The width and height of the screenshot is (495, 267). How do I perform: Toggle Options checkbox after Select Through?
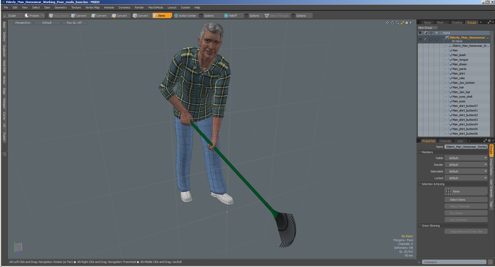pyautogui.click(x=293, y=16)
